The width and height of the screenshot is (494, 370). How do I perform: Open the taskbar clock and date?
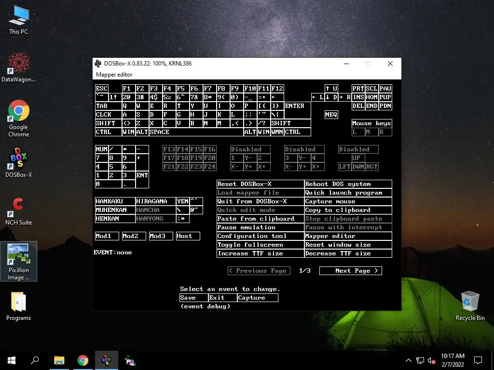tap(453, 360)
